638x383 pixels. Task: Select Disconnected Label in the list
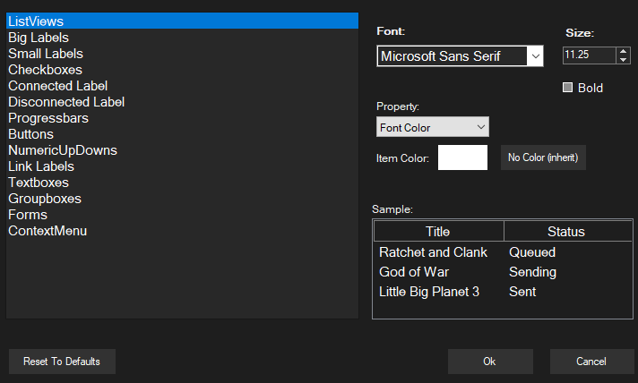click(66, 102)
